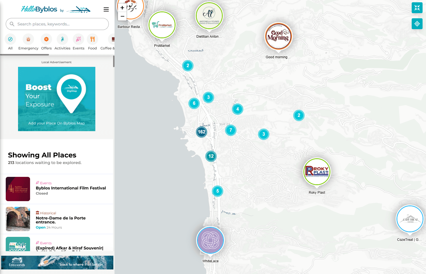Locate my position on map
The image size is (426, 274).
[417, 24]
